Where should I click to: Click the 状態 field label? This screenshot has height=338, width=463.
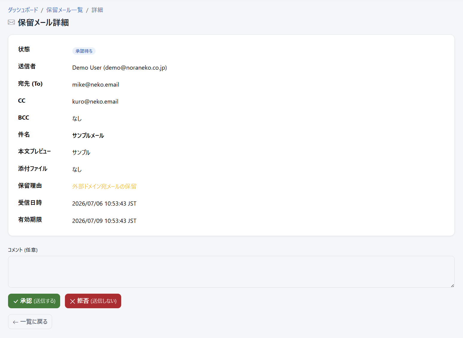(x=24, y=49)
